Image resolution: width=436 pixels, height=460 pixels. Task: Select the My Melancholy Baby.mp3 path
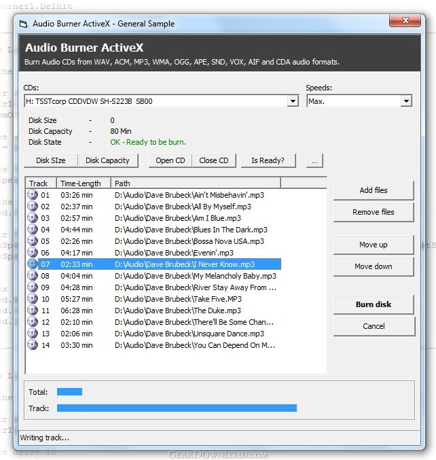[196, 276]
